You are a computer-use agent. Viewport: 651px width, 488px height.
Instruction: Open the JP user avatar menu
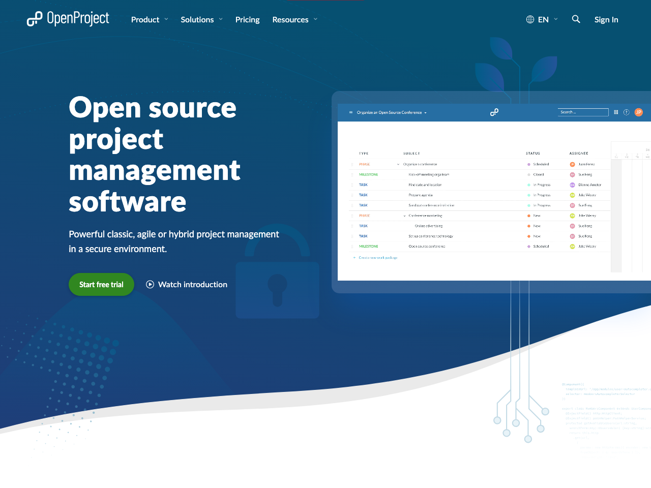click(639, 112)
